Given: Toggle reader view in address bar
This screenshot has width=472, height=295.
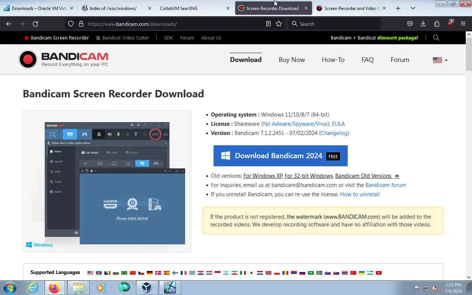Looking at the screenshot, I should [268, 24].
